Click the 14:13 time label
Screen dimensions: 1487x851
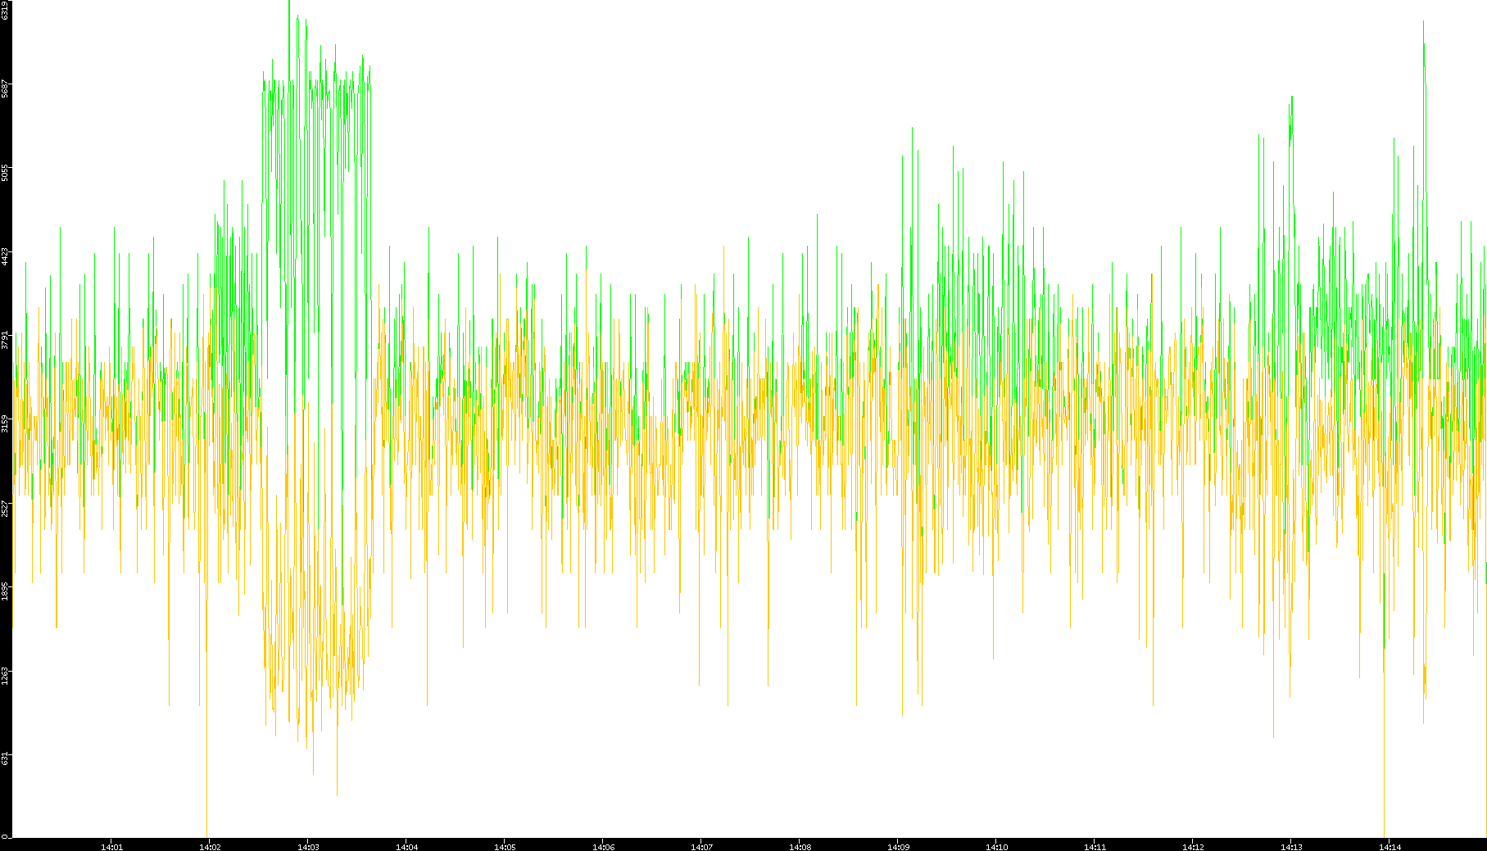tap(1291, 846)
